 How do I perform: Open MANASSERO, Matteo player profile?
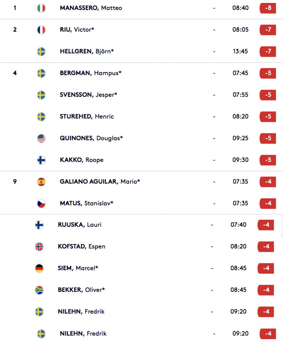91,8
